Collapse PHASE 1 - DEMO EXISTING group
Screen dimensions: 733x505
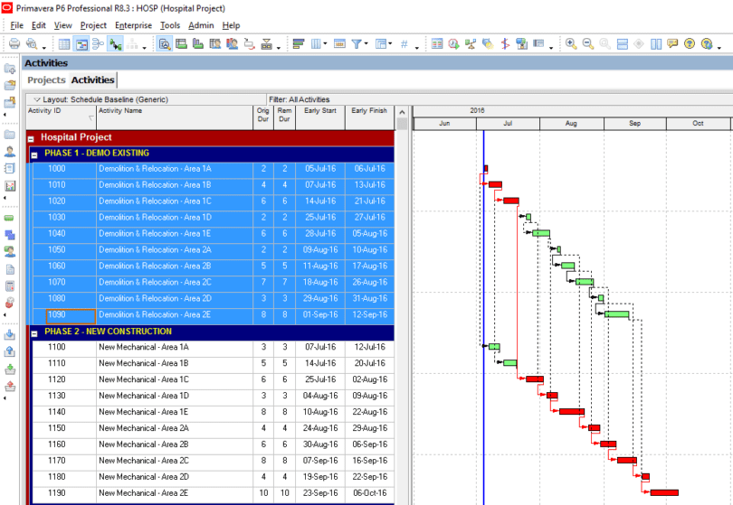(x=35, y=154)
